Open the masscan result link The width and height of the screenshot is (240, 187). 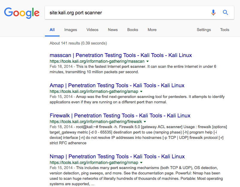pyautogui.click(x=121, y=55)
